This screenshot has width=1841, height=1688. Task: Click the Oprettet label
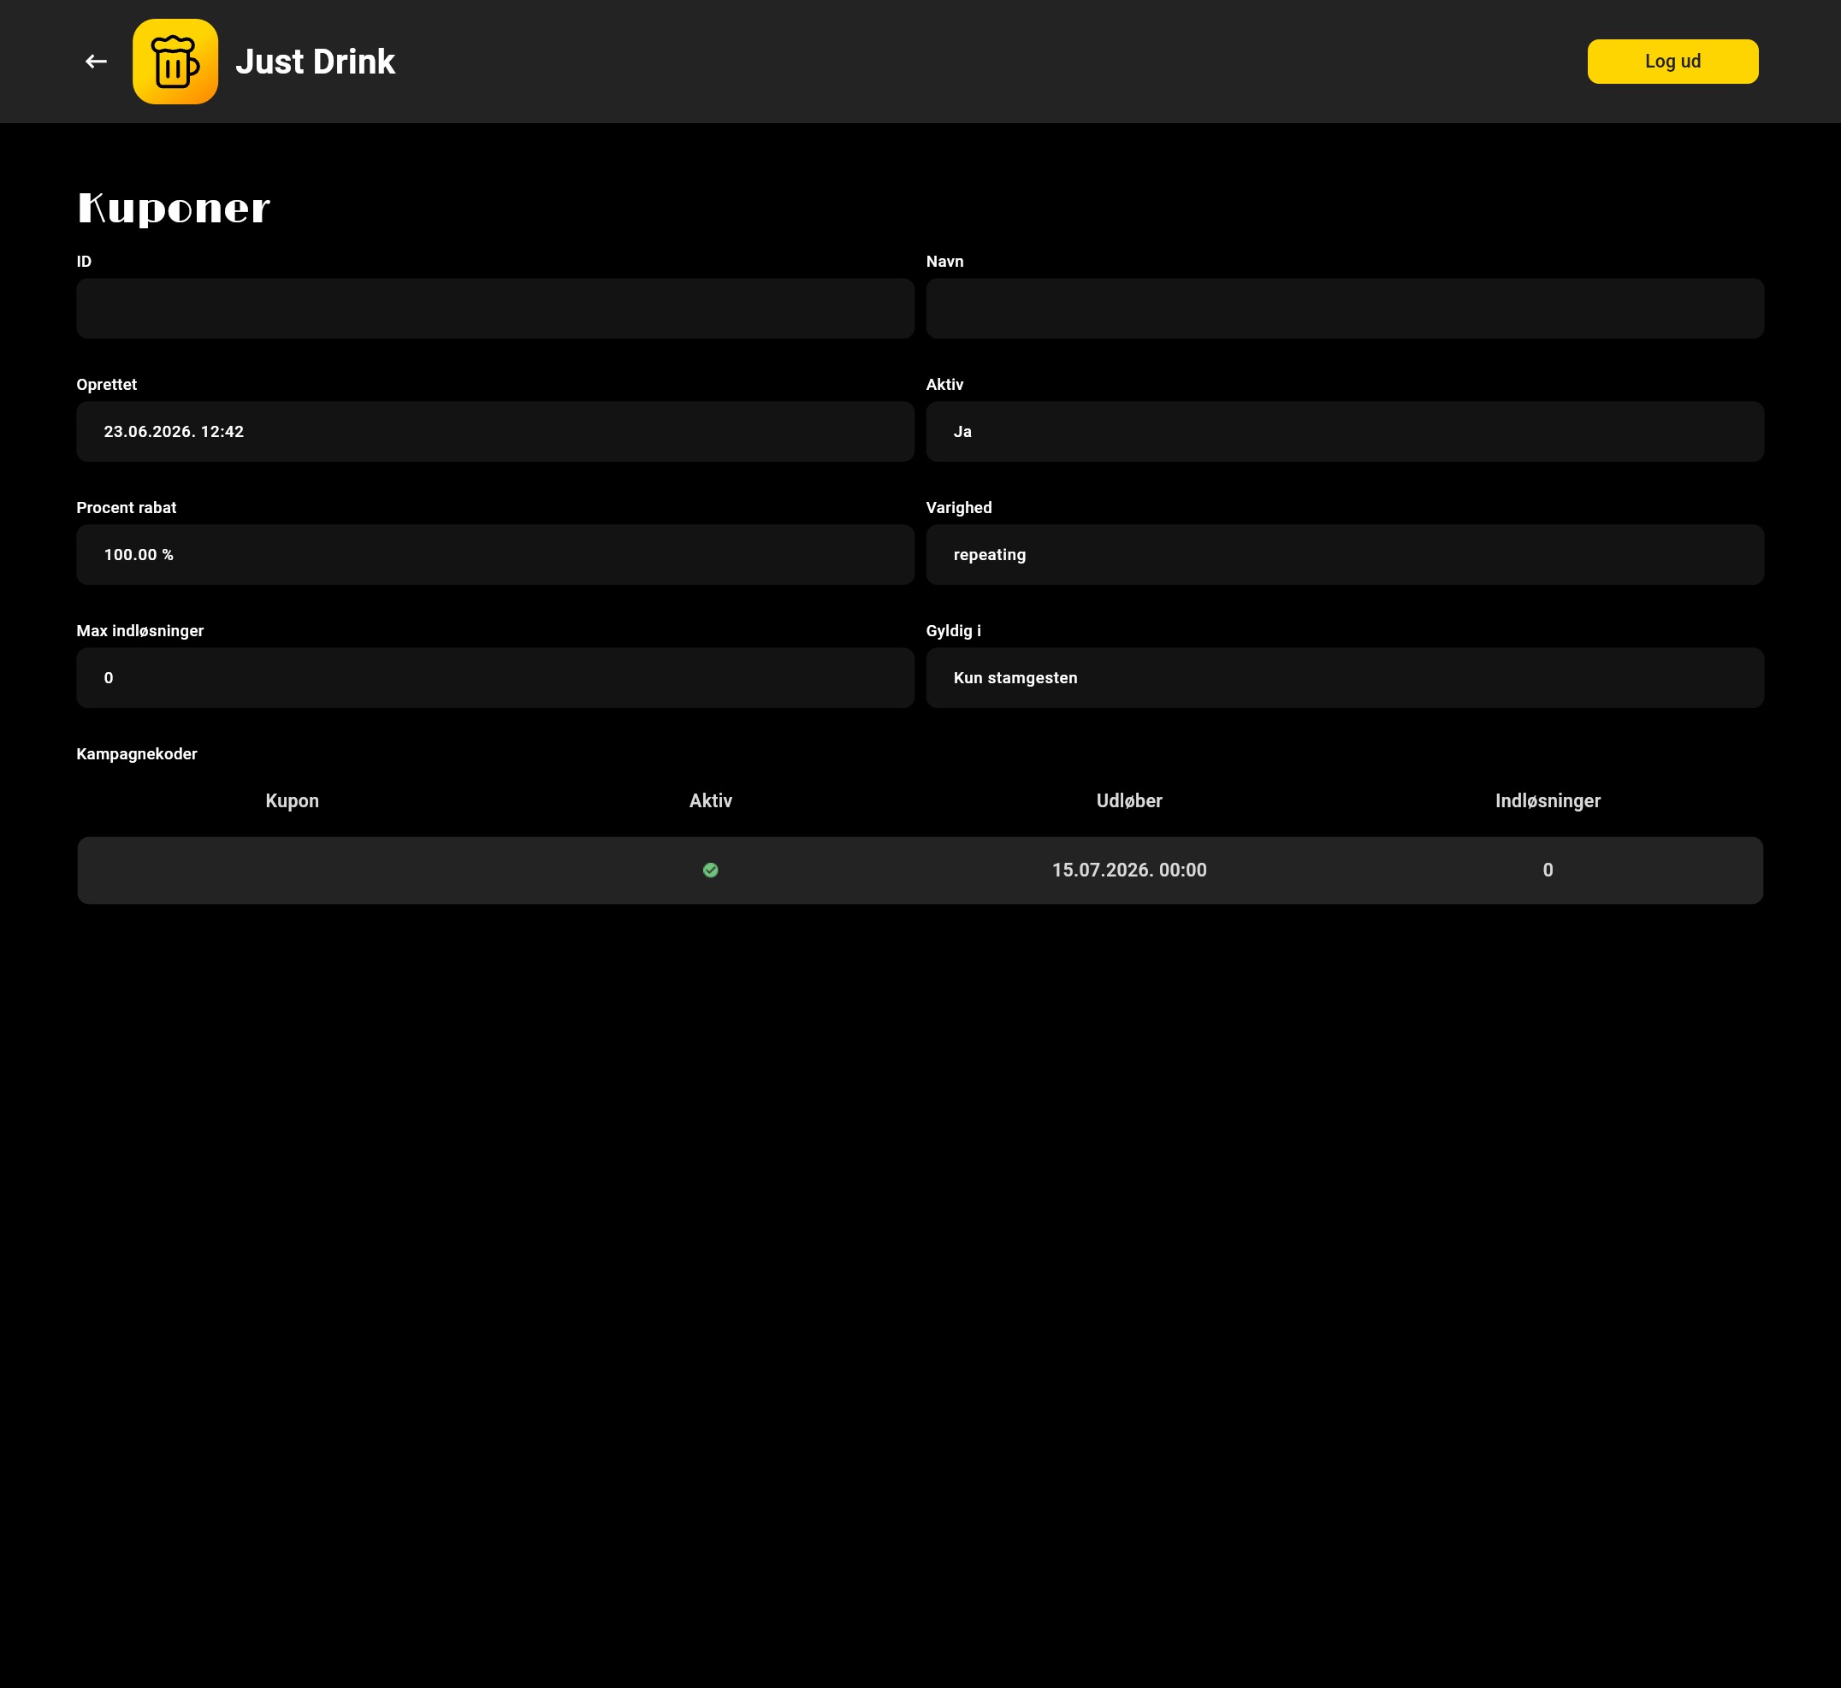tap(107, 385)
